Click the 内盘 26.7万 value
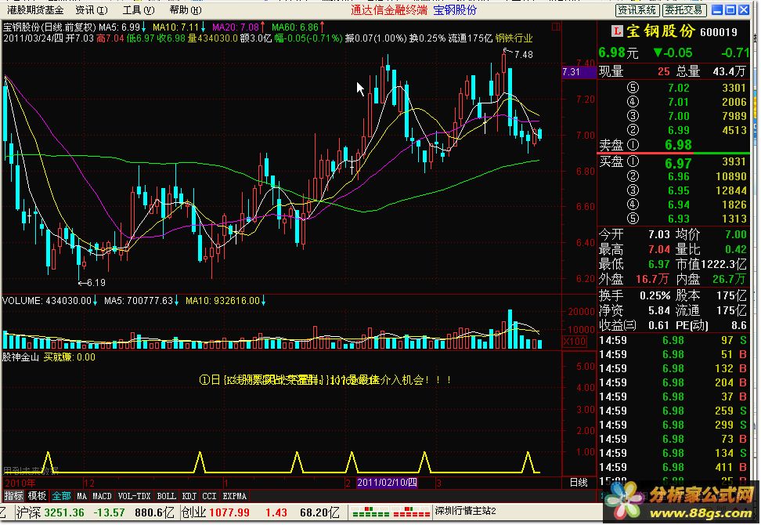 (x=730, y=279)
